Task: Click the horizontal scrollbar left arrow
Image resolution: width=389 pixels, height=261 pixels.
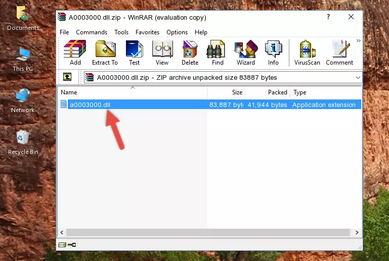Action: point(62,232)
